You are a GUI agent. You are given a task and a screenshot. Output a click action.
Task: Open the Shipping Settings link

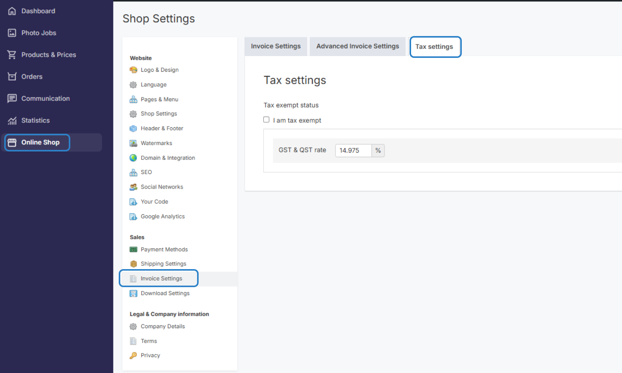[x=163, y=264]
